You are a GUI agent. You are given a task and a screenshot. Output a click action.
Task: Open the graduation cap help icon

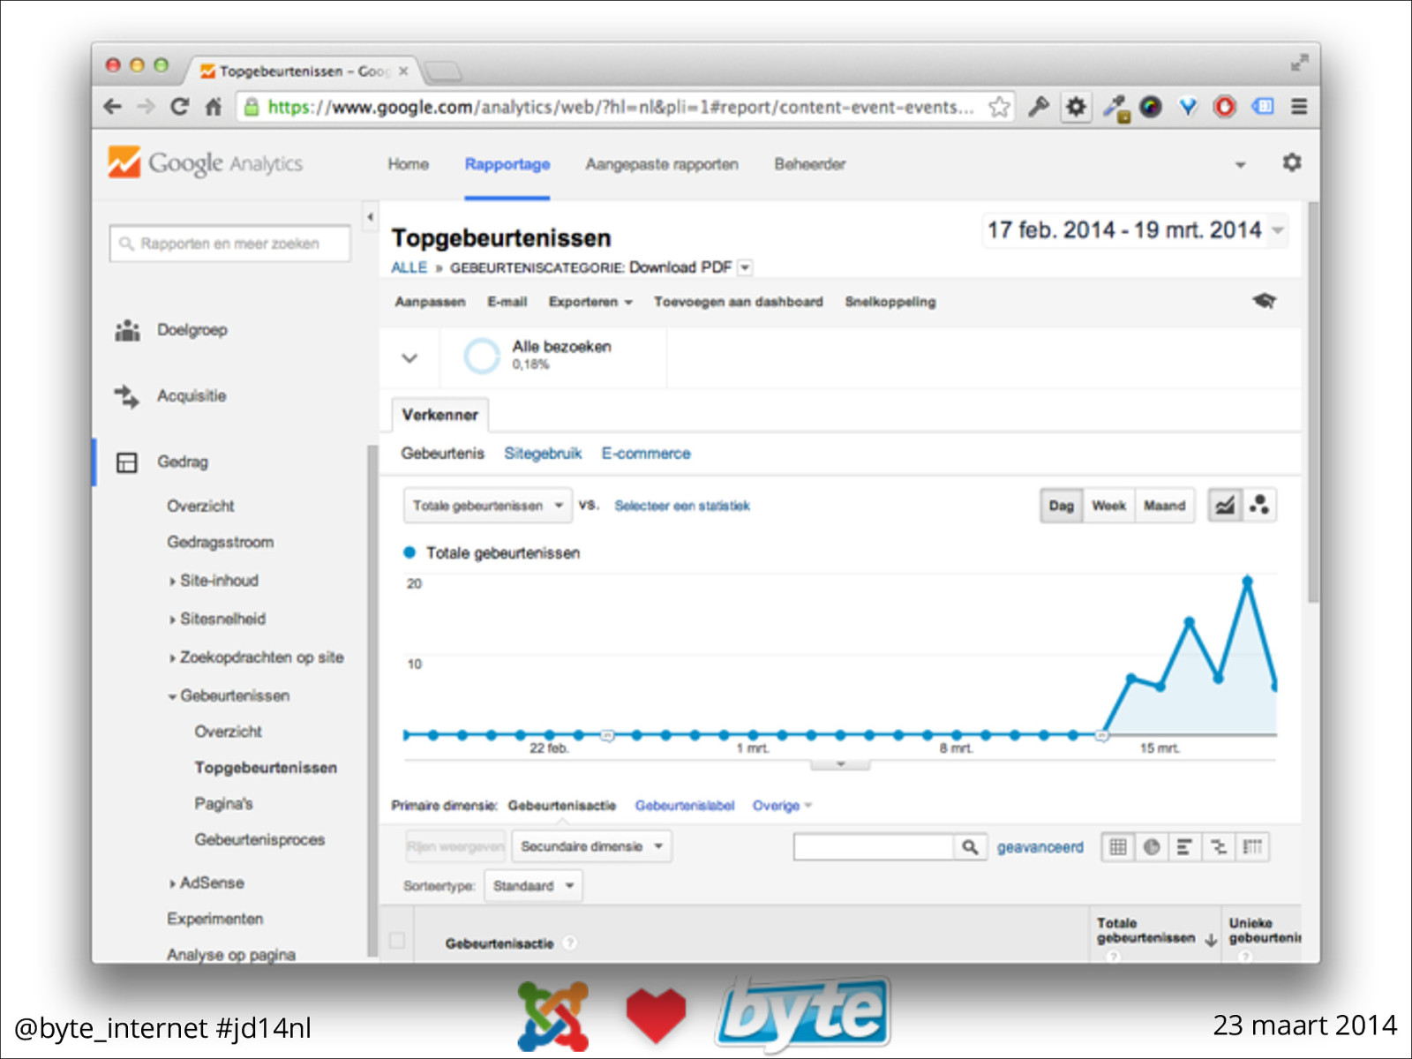tap(1265, 301)
